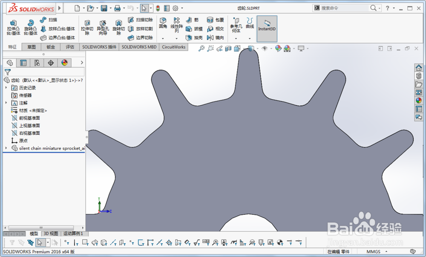Choose the Boundary Boss/Base (边界凸台/基体) tool

58,38
